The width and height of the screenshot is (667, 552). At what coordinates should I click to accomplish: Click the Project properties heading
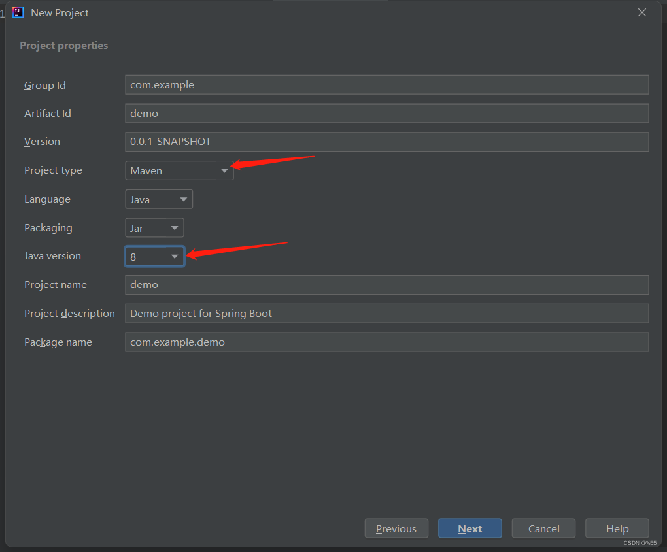click(64, 46)
